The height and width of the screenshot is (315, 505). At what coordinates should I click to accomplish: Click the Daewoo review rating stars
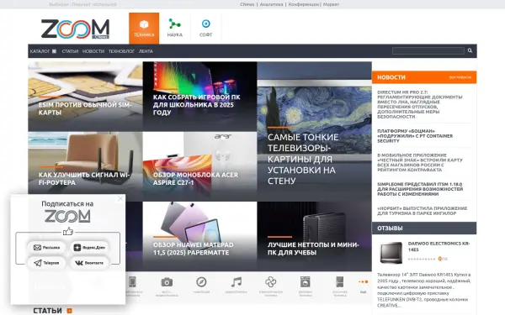pos(422,259)
